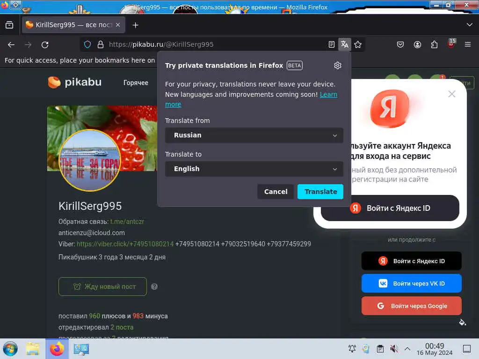The image size is (479, 359).
Task: Click the question mark help icon
Action: coord(154,287)
